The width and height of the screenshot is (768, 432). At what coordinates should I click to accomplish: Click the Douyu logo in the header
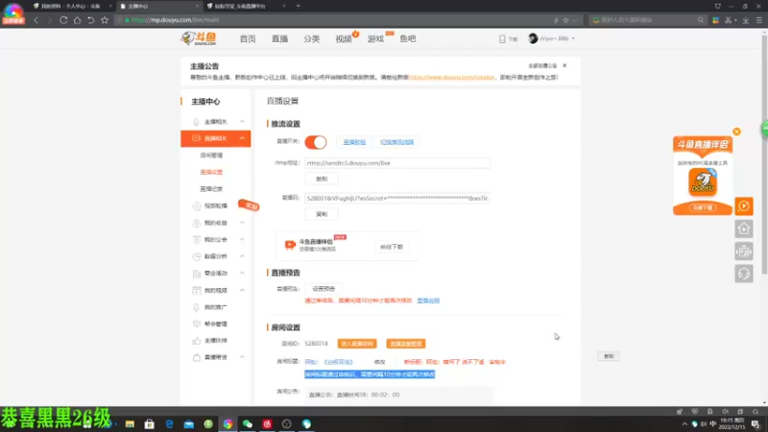(x=199, y=38)
